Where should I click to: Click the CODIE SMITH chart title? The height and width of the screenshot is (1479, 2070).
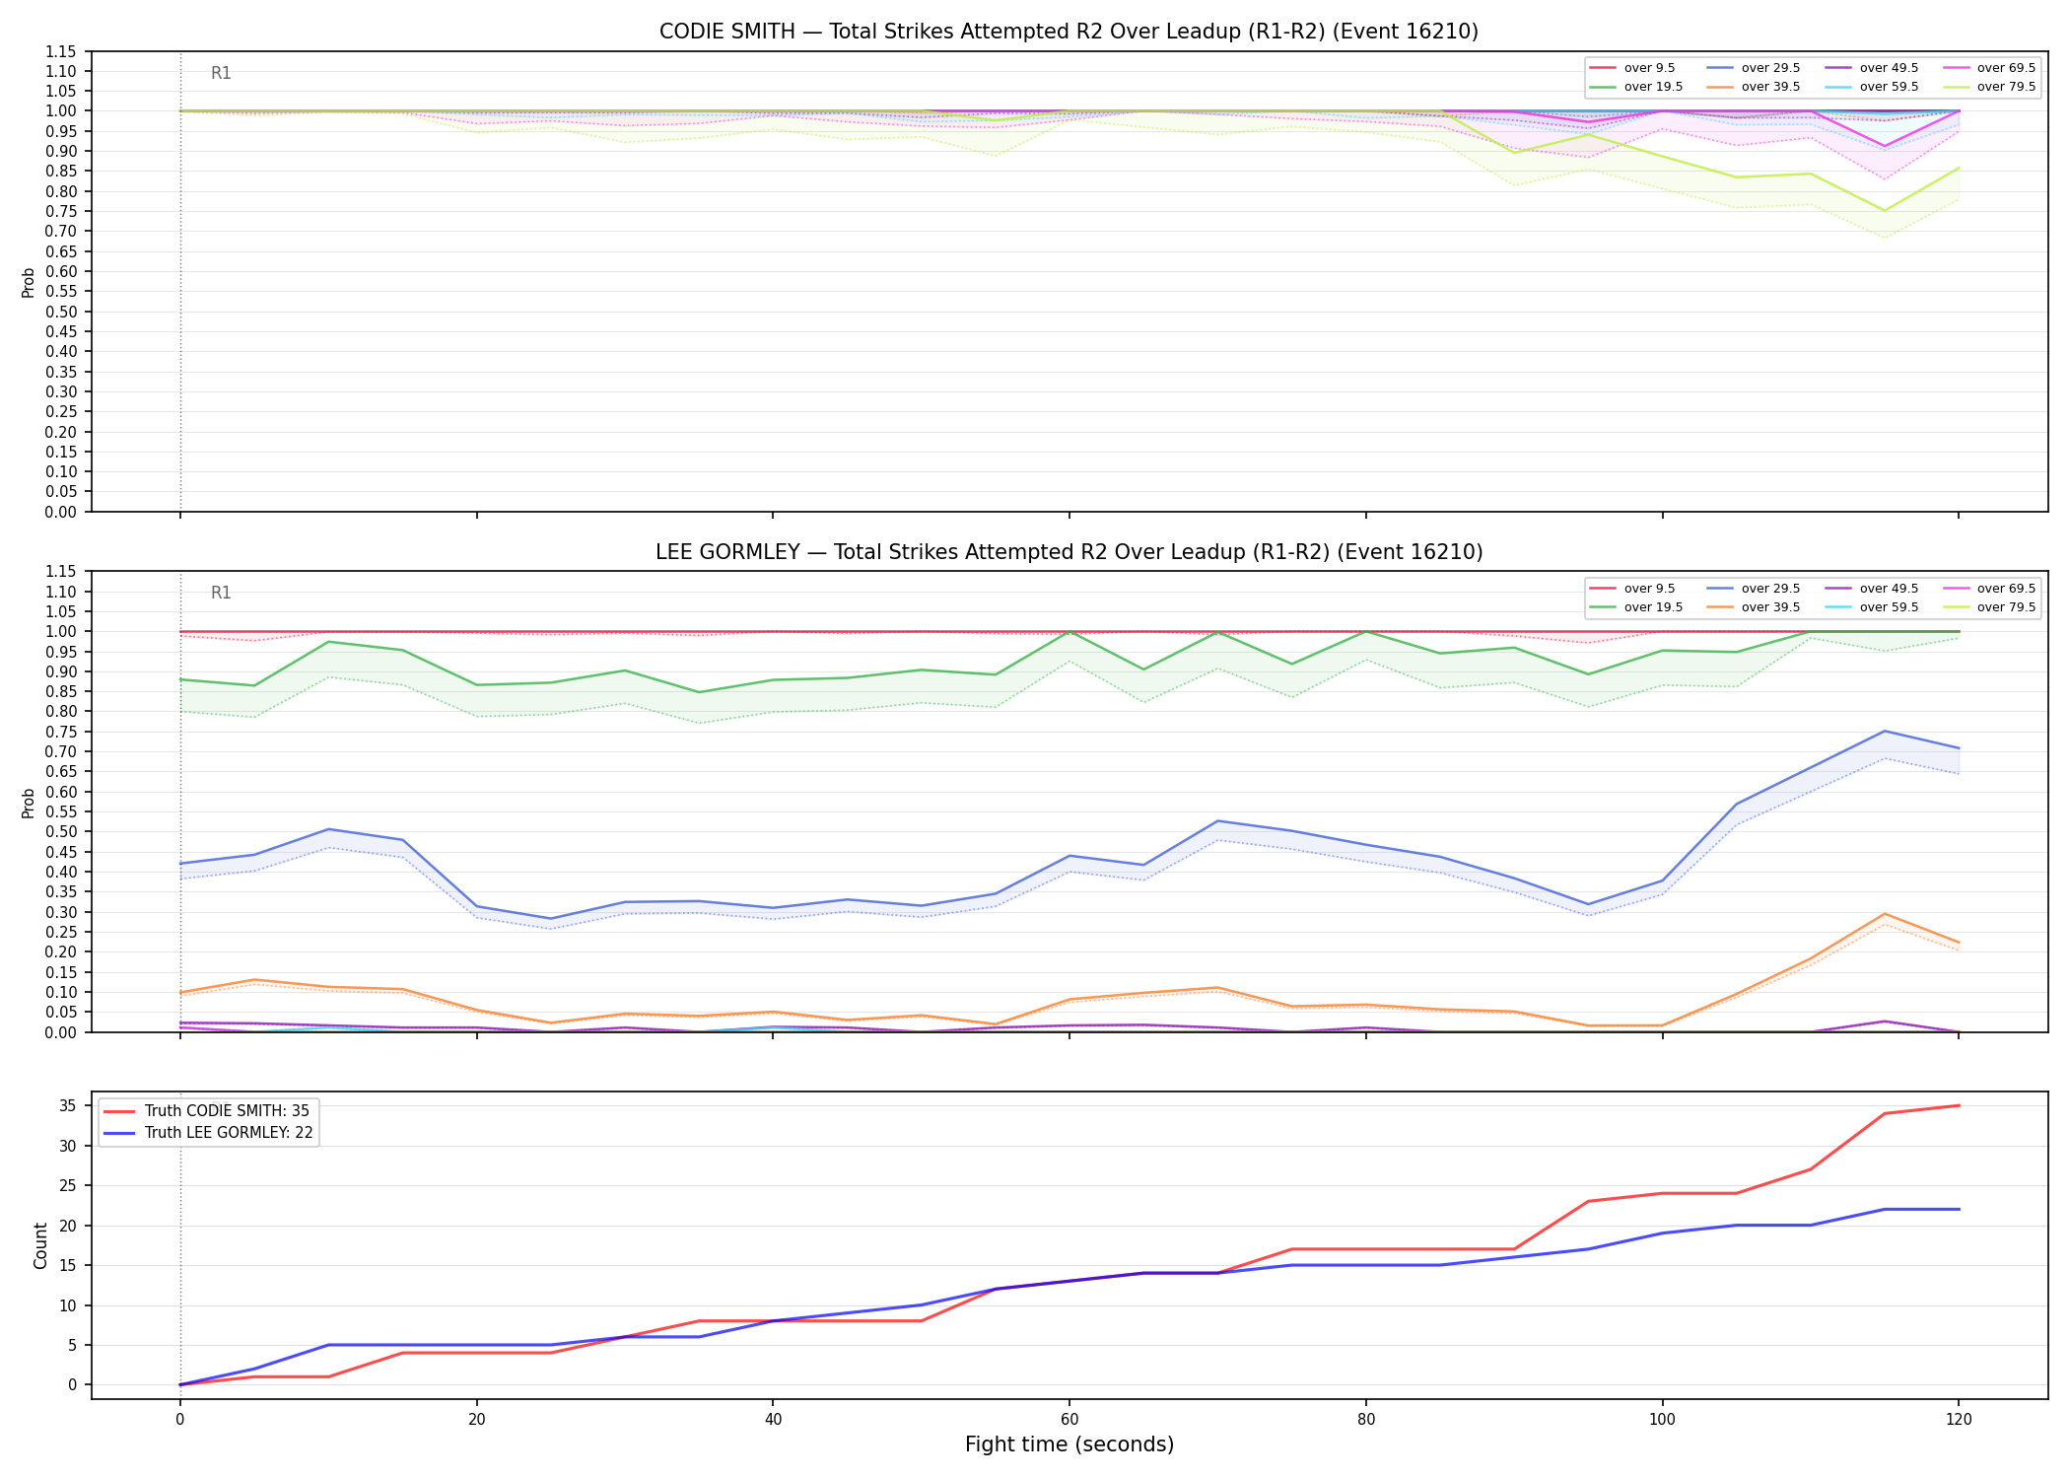pyautogui.click(x=1069, y=32)
